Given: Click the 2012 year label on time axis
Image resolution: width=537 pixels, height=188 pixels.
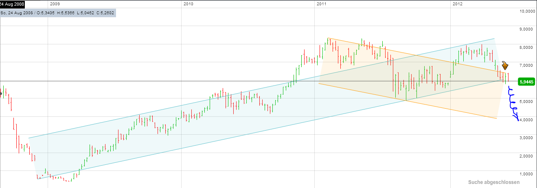Looking at the screenshot, I should (458, 4).
